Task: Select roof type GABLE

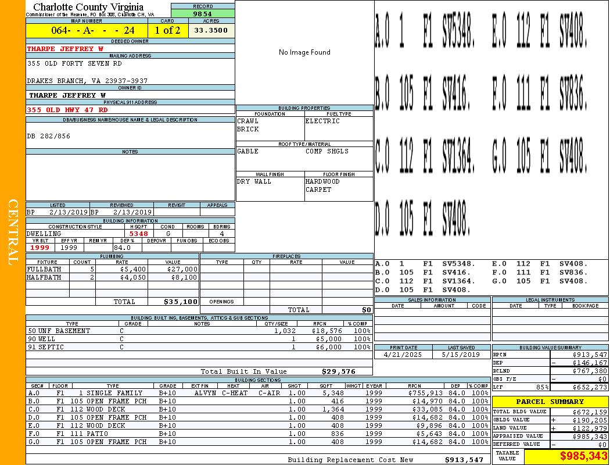Action: [248, 151]
